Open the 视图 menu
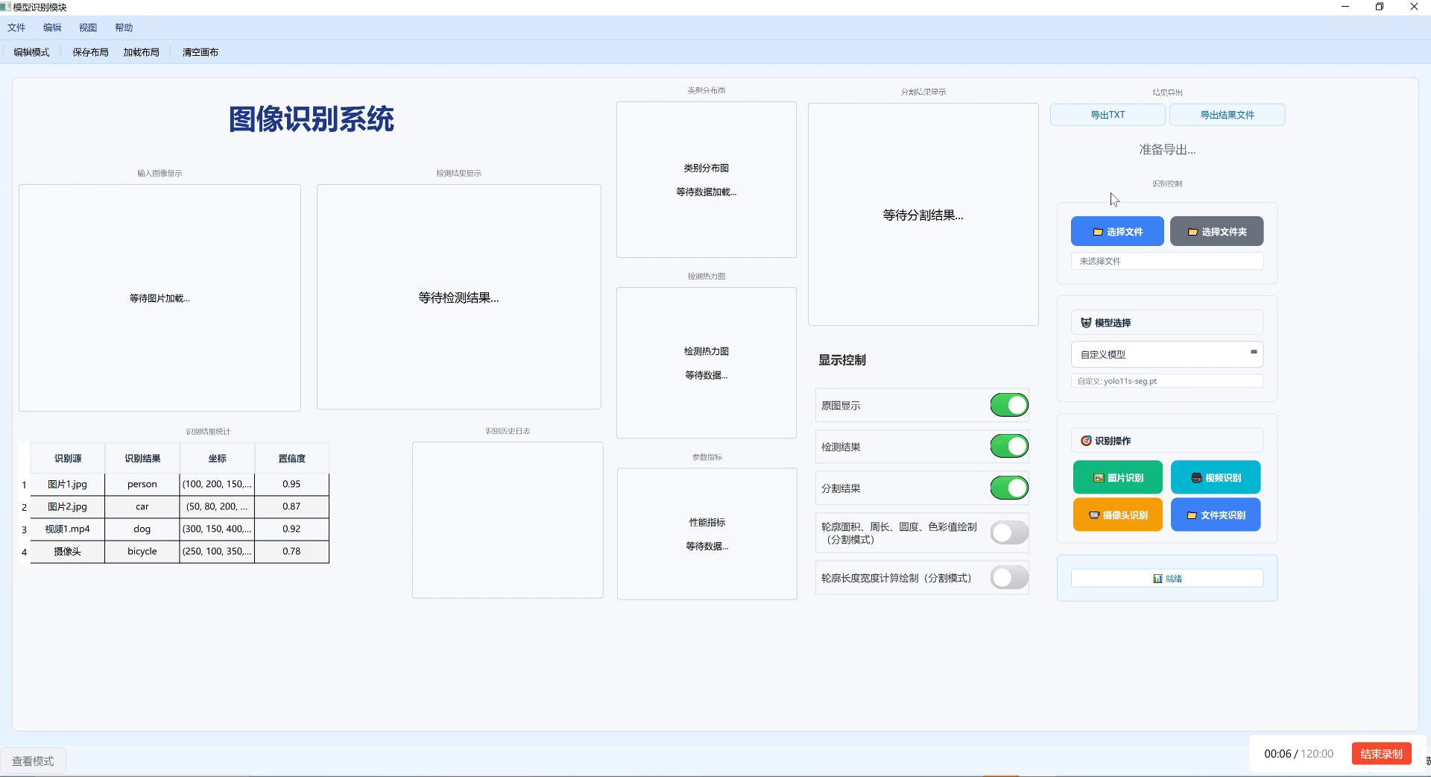1431x777 pixels. pos(87,27)
